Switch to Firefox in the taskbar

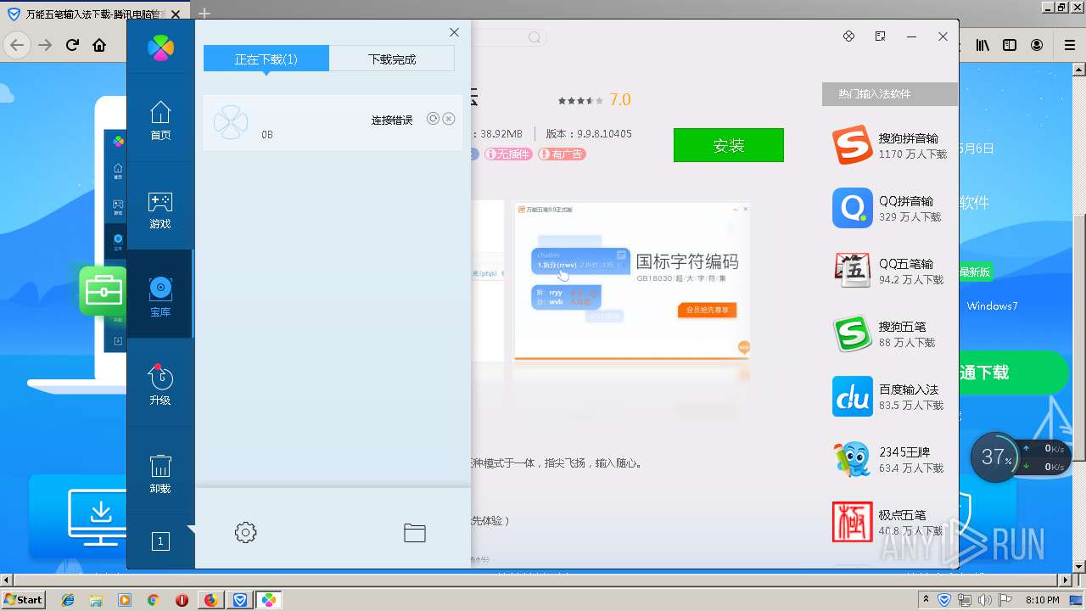(210, 600)
